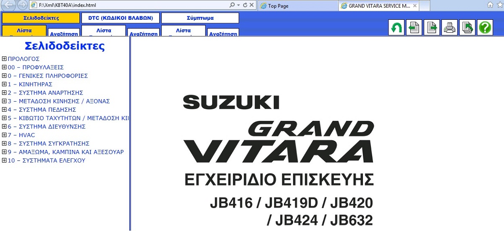The height and width of the screenshot is (231, 504).
Task: Go to next page document icon
Action: pos(432,28)
